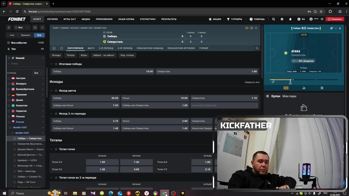Screen dimensions: 349x196
Task: Open Windows Start menu
Action: click(x=4, y=193)
